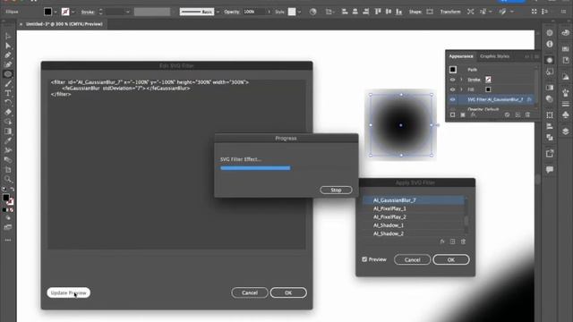
Task: Switch to the Graphic Styles tab
Action: click(494, 56)
